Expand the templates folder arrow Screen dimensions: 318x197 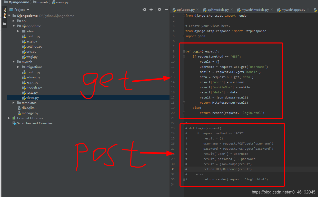pyautogui.click(x=14, y=103)
